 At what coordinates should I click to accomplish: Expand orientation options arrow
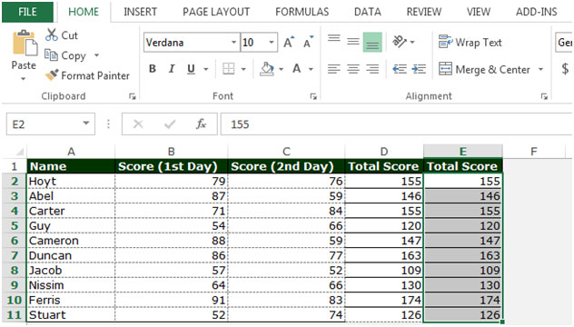412,42
